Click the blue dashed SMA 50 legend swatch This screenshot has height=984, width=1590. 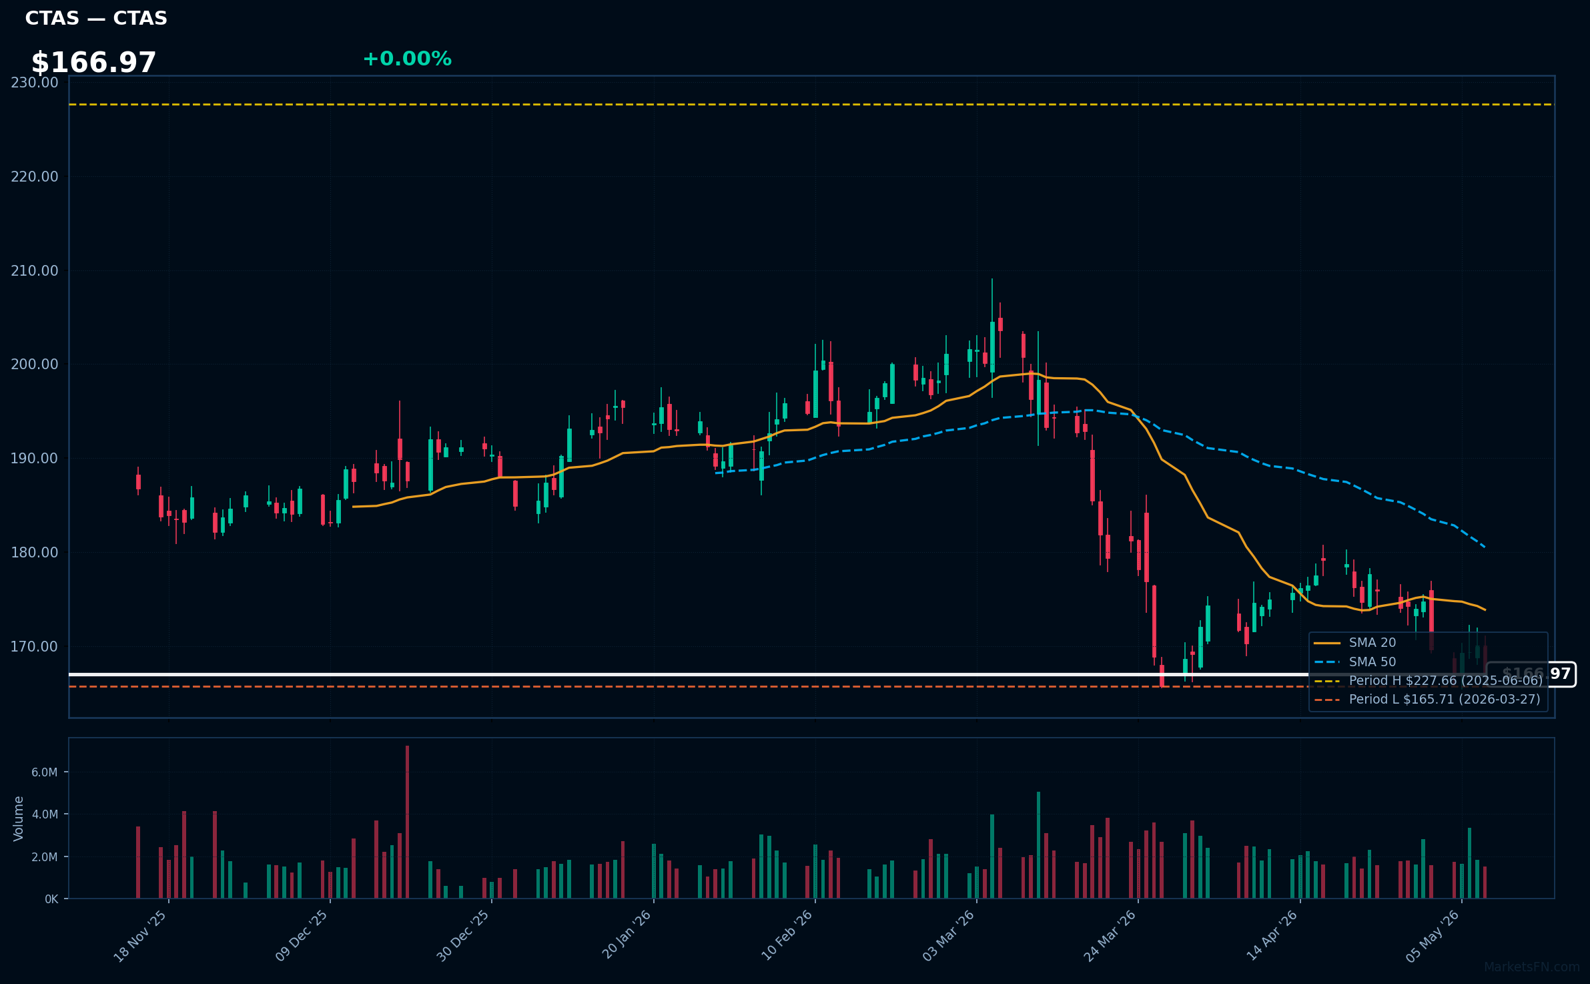1327,662
